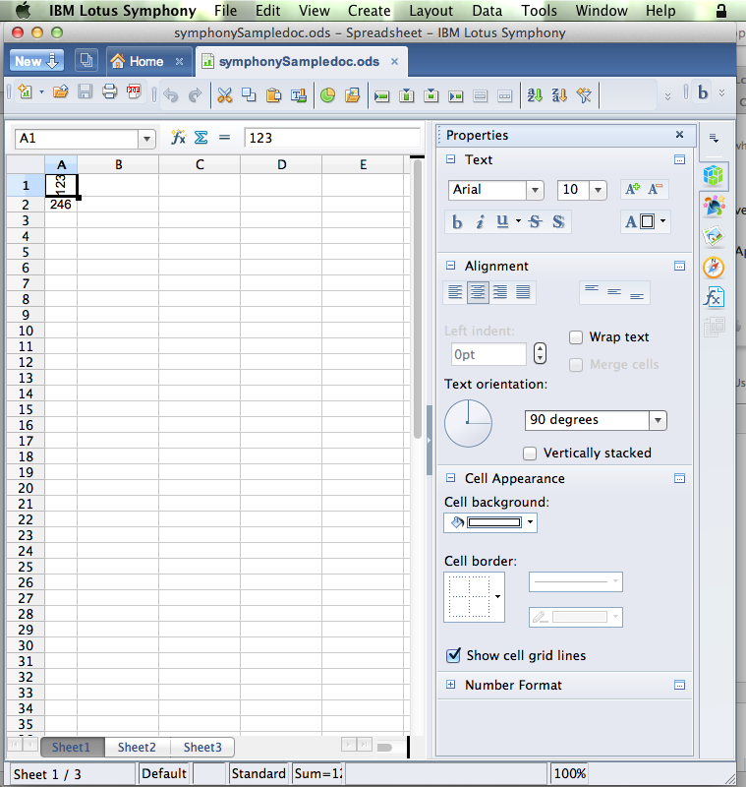746x787 pixels.
Task: Align text left in Alignment section
Action: pyautogui.click(x=455, y=292)
